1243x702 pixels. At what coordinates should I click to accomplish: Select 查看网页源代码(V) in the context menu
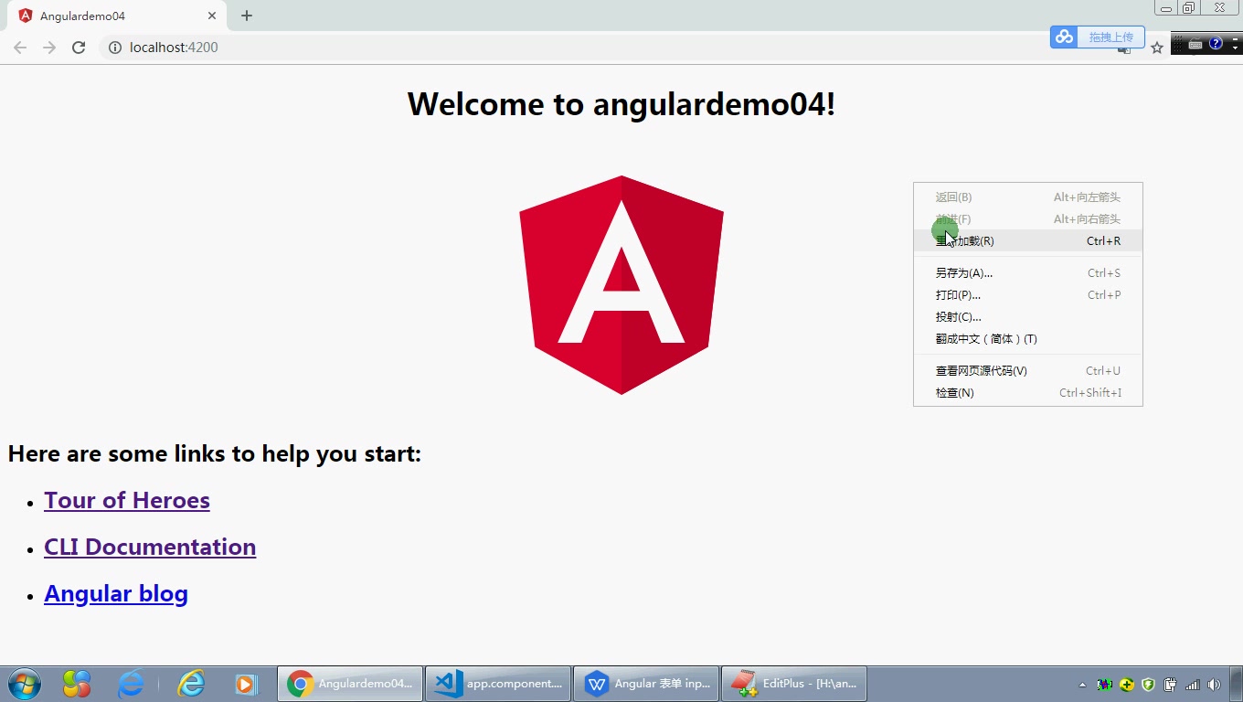pyautogui.click(x=1028, y=371)
